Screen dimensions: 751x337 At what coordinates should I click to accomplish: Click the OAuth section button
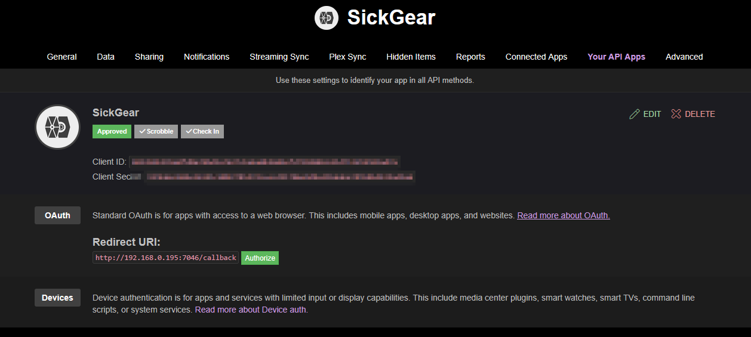point(57,215)
